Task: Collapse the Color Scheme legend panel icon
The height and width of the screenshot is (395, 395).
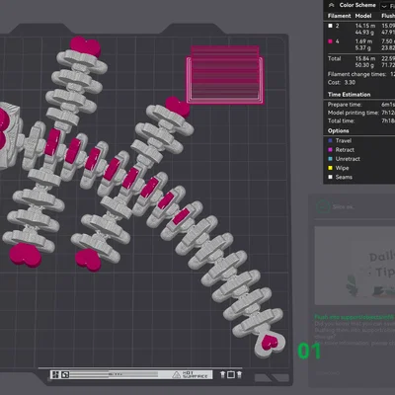Action: tap(332, 5)
